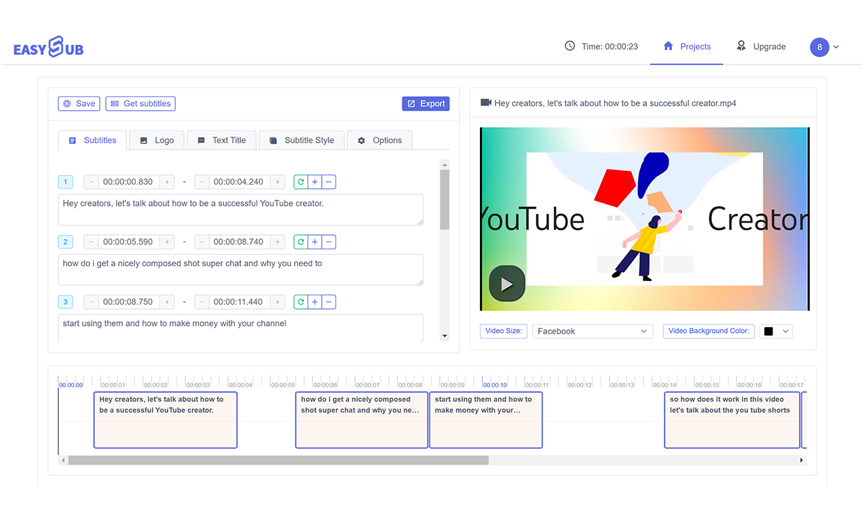The image size is (862, 516).
Task: Open the Subtitle Style tab
Action: [x=301, y=141]
